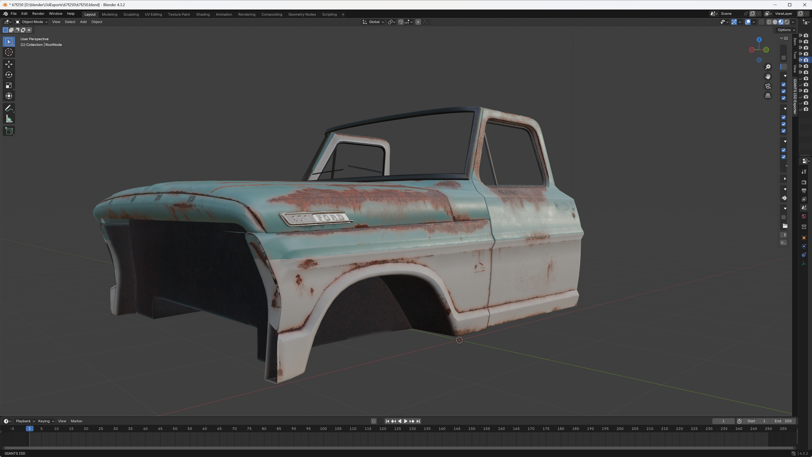This screenshot has width=812, height=457.
Task: Toggle camera view with camera icon
Action: click(x=768, y=86)
